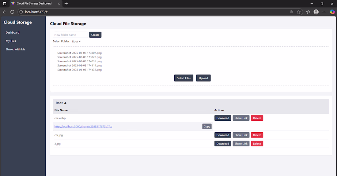Screen dimensions: 337x176
Task: Click the Cloud Storage sidebar title
Action: [18, 22]
